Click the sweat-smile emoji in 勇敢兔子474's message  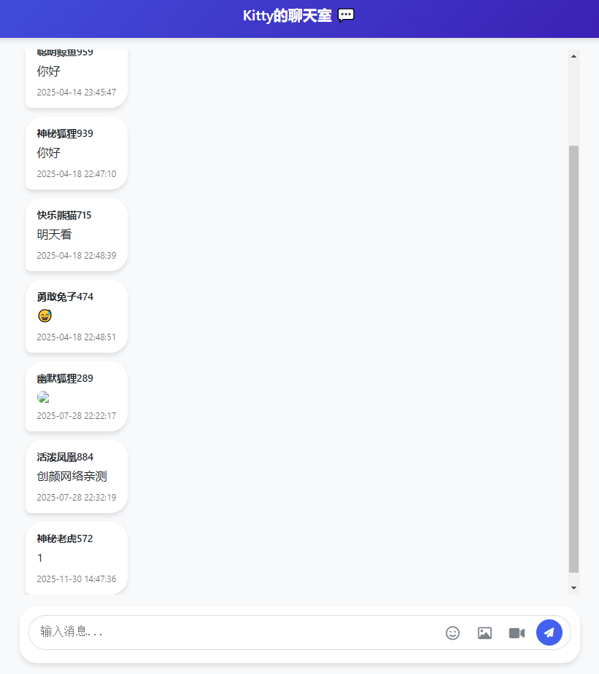45,316
